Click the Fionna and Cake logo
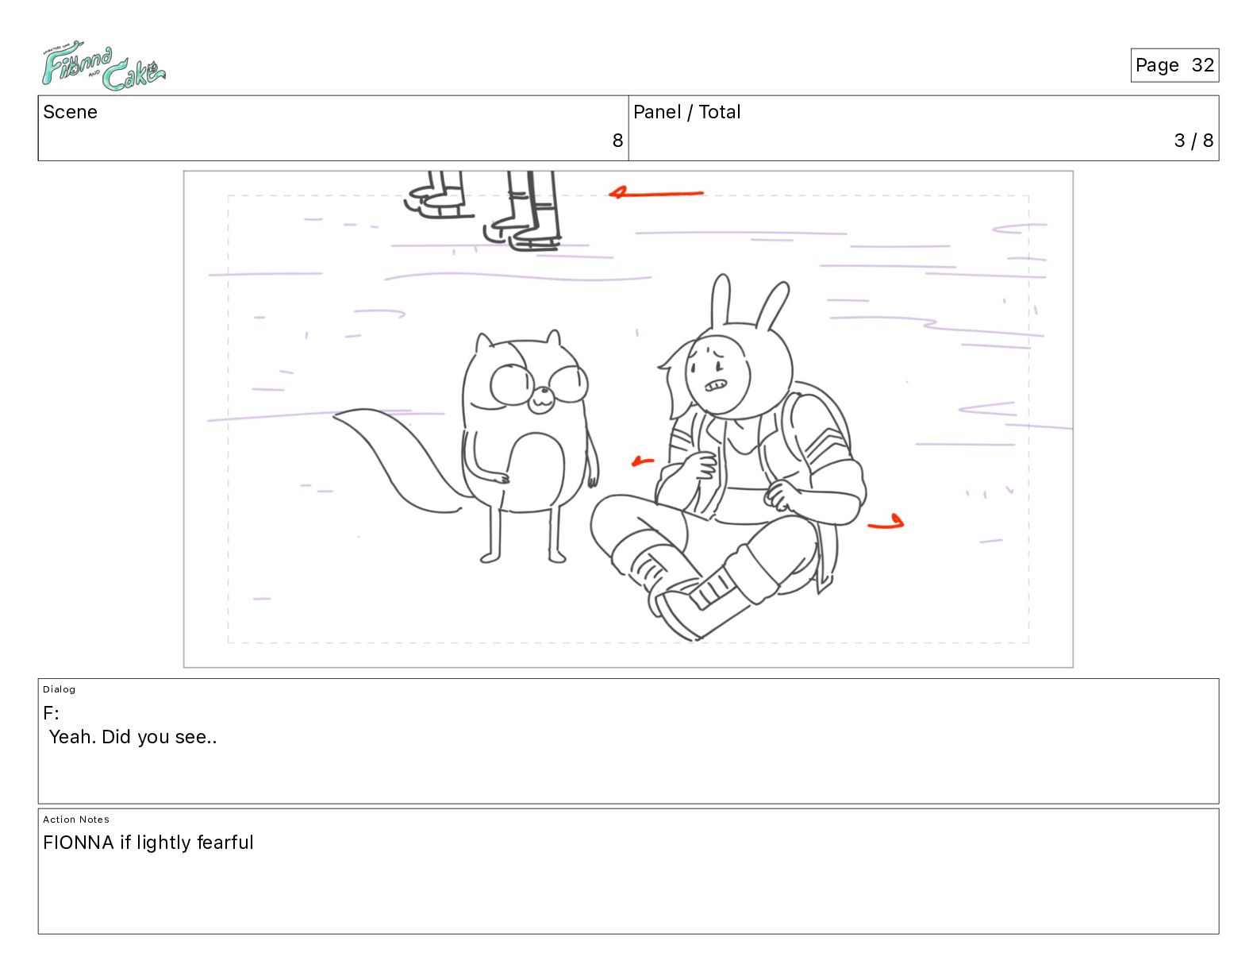The image size is (1257, 972). pyautogui.click(x=103, y=67)
